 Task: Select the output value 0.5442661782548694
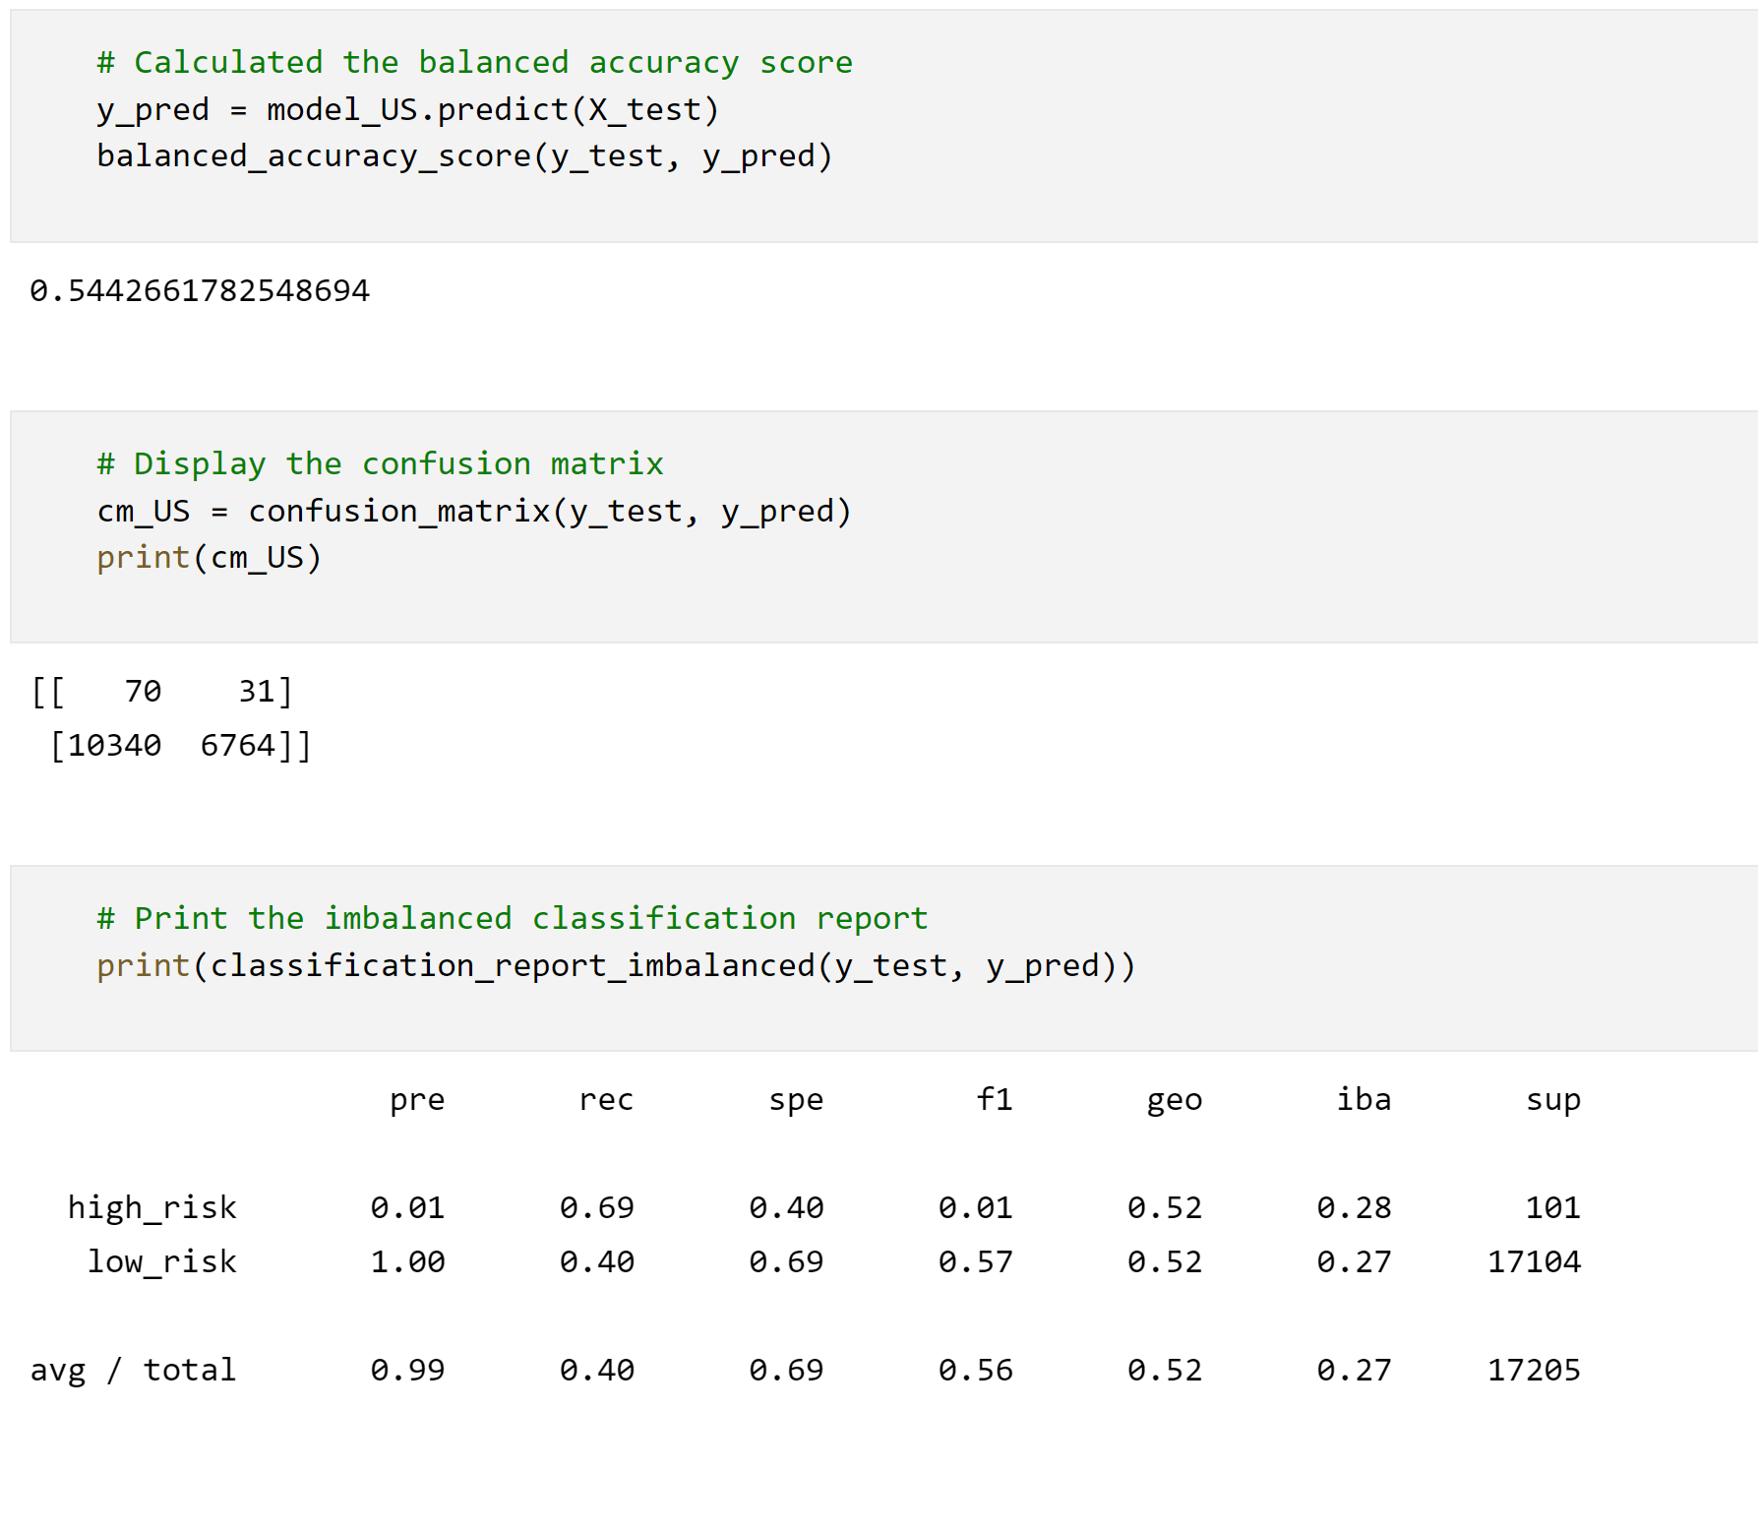point(200,291)
